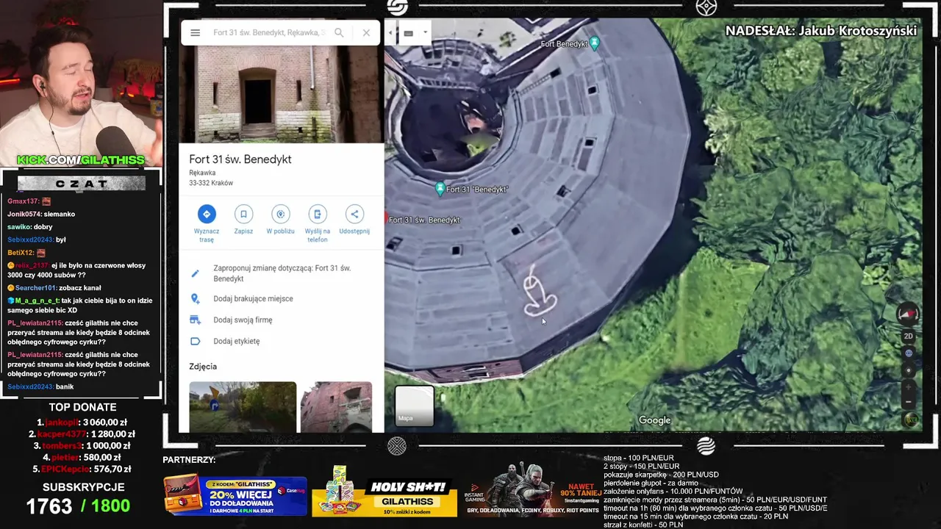Click the Fort 31 'Benedykt' map pin
This screenshot has width=941, height=529.
(440, 189)
